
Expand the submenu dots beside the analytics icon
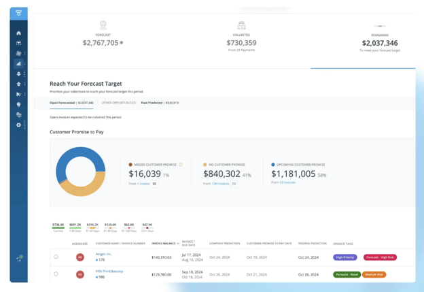point(25,63)
